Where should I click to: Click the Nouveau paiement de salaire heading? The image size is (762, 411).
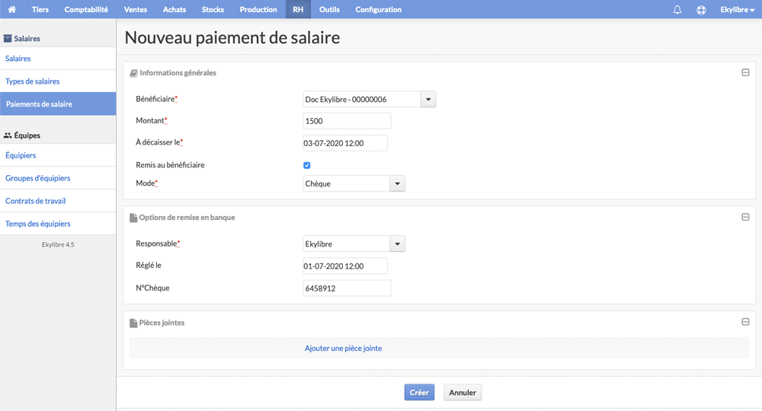[232, 37]
